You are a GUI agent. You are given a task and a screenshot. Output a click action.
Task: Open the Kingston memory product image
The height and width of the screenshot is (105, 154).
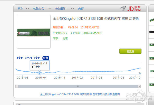coord(34,32)
